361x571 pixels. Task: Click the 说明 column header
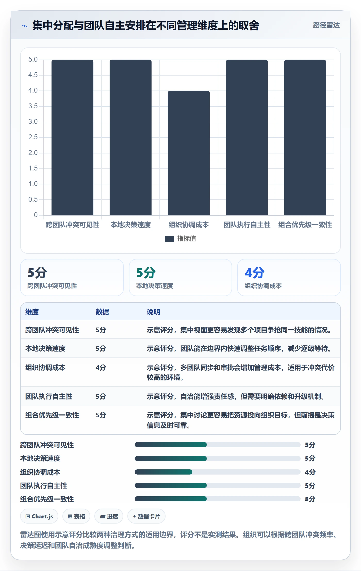click(x=153, y=312)
